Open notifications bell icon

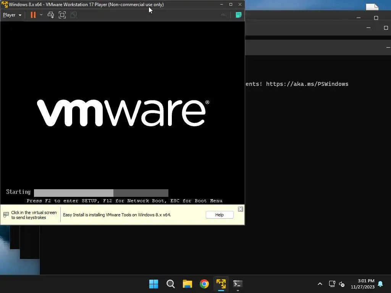pyautogui.click(x=380, y=284)
